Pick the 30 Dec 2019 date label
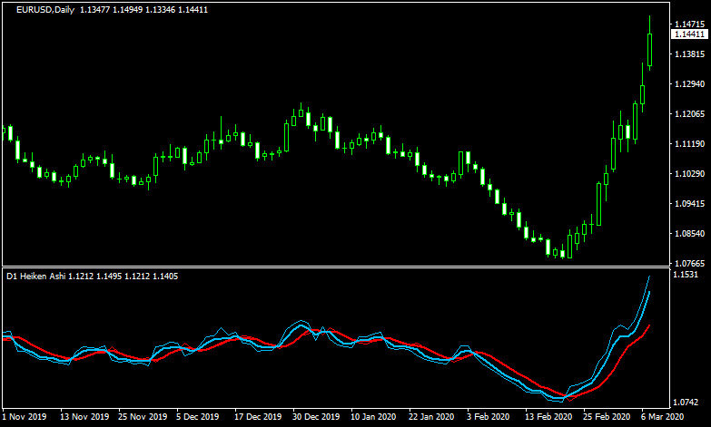The image size is (711, 427). (x=315, y=417)
